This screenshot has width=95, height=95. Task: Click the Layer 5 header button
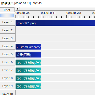point(7,54)
